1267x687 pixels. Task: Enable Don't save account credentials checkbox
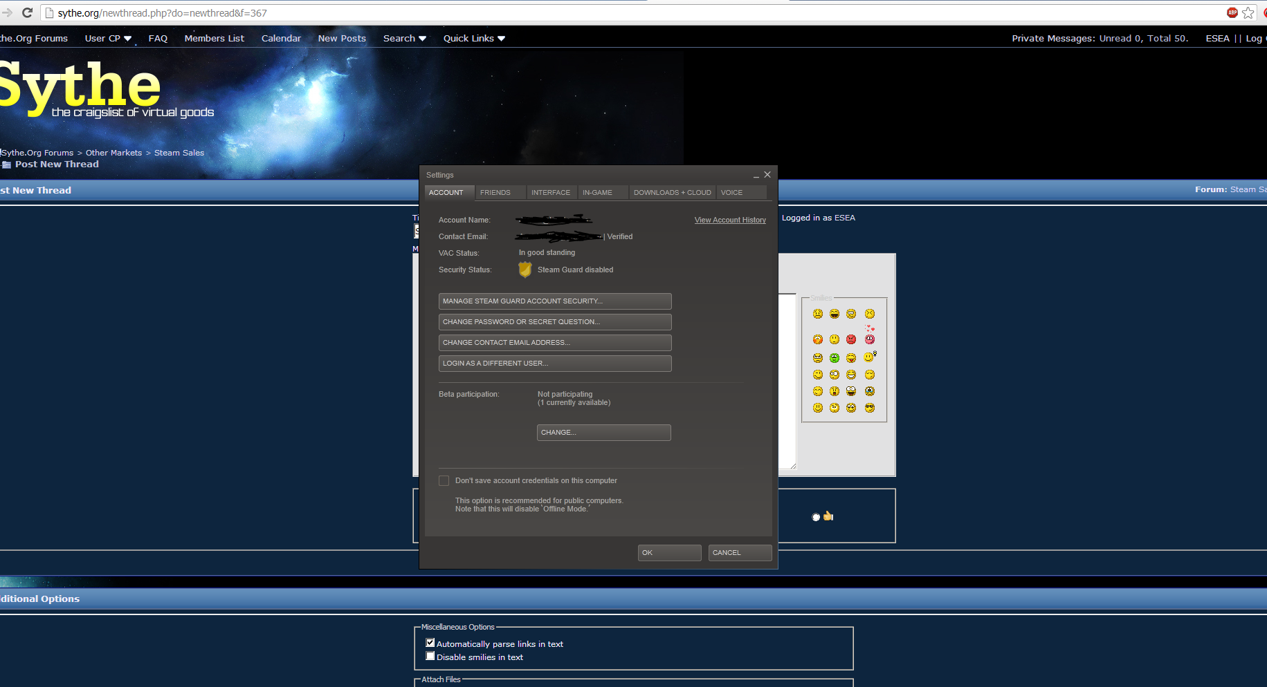(444, 480)
